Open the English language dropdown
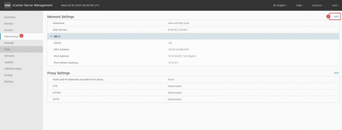The width and height of the screenshot is (342, 130). [x=280, y=5]
